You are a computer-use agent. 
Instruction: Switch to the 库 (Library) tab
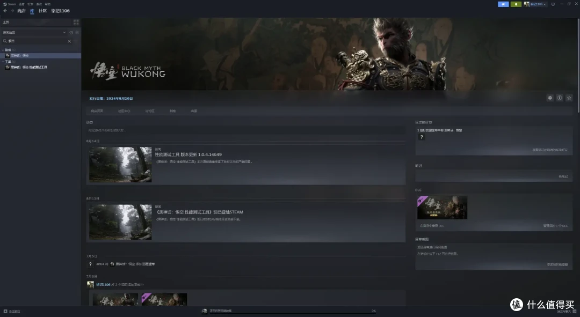click(32, 11)
